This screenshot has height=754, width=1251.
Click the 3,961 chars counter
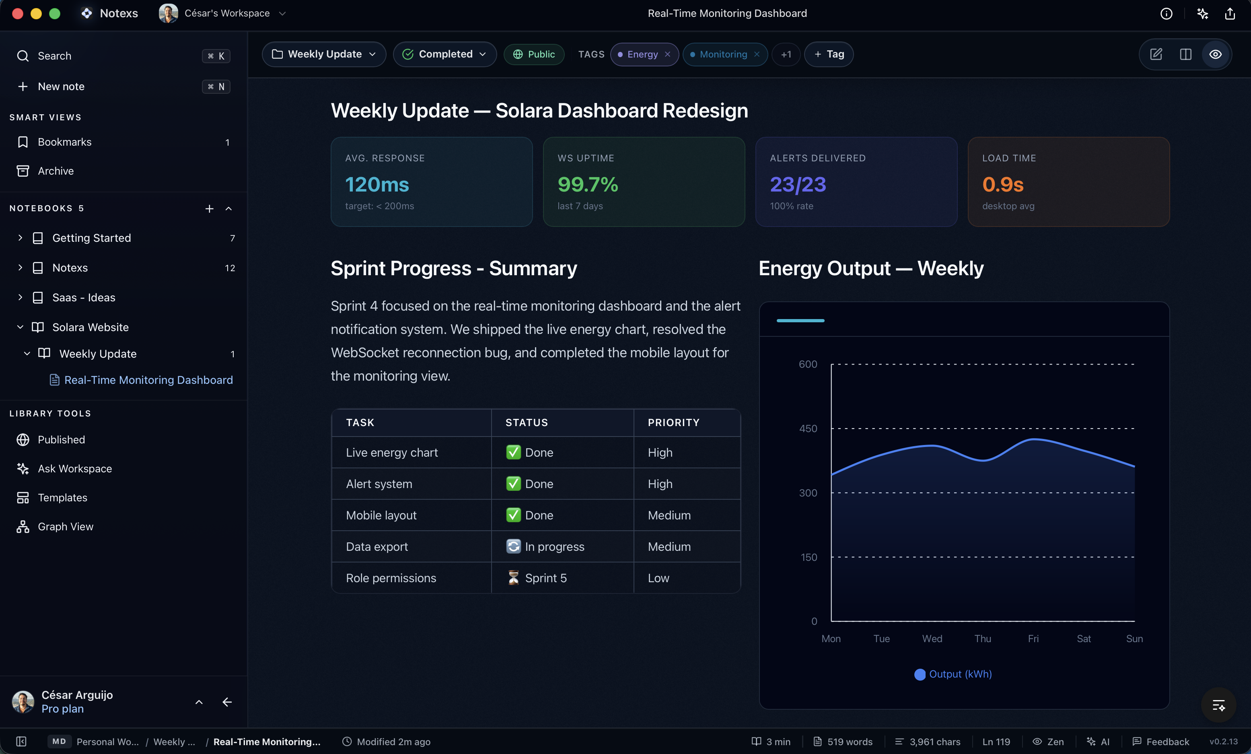pos(928,742)
